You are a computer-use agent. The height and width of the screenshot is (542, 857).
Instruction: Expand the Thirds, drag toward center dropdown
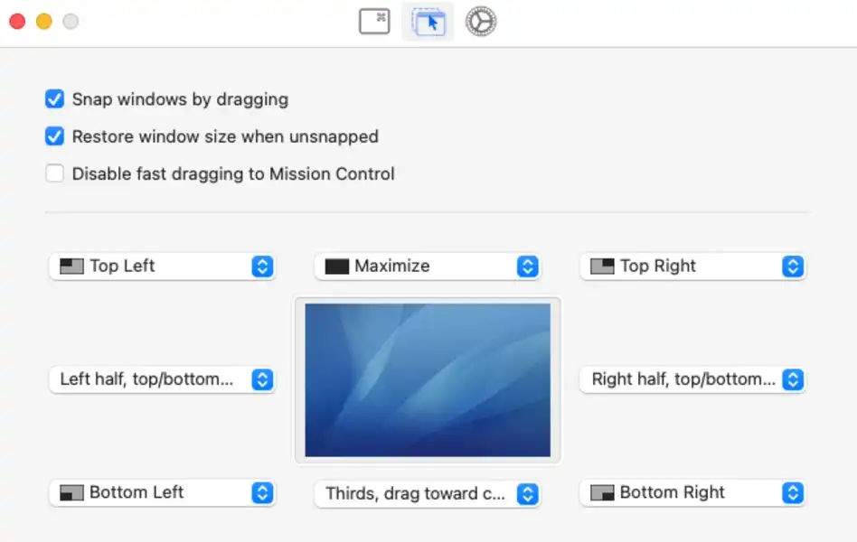[x=427, y=493]
